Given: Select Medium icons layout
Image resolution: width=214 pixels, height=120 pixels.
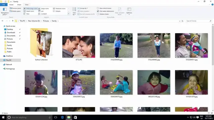Looking at the screenshot, I should (59, 8).
